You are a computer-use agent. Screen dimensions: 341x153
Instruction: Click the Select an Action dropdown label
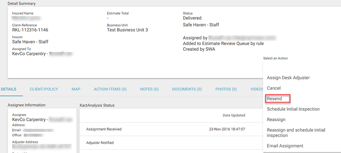[x=275, y=58]
